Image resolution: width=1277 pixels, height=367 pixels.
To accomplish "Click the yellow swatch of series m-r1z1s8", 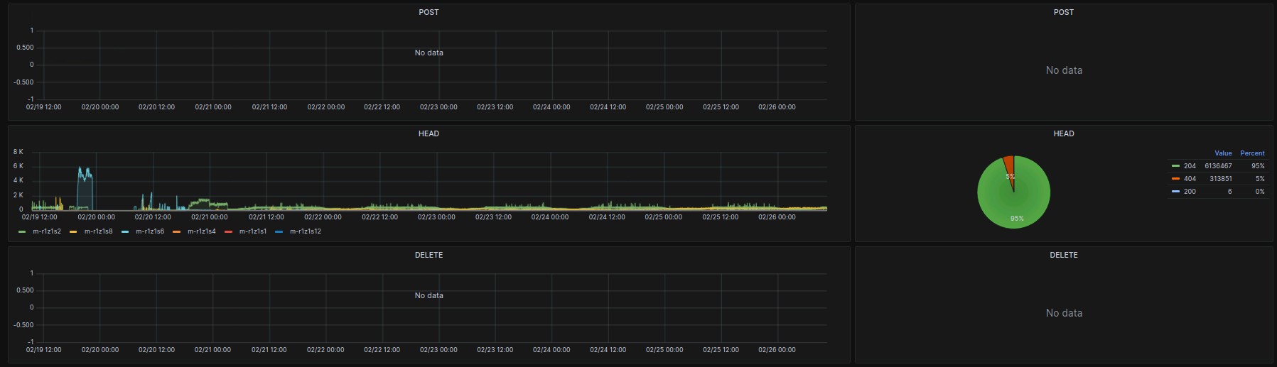I will coord(74,231).
